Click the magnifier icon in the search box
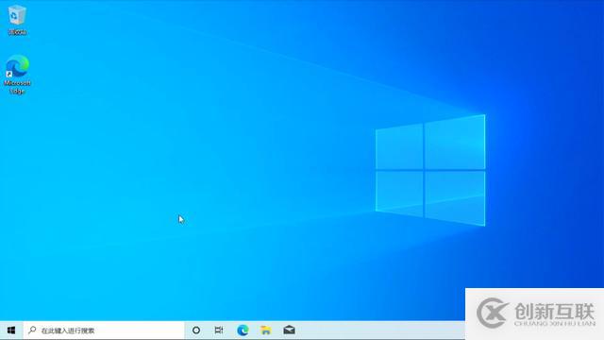 pyautogui.click(x=32, y=330)
